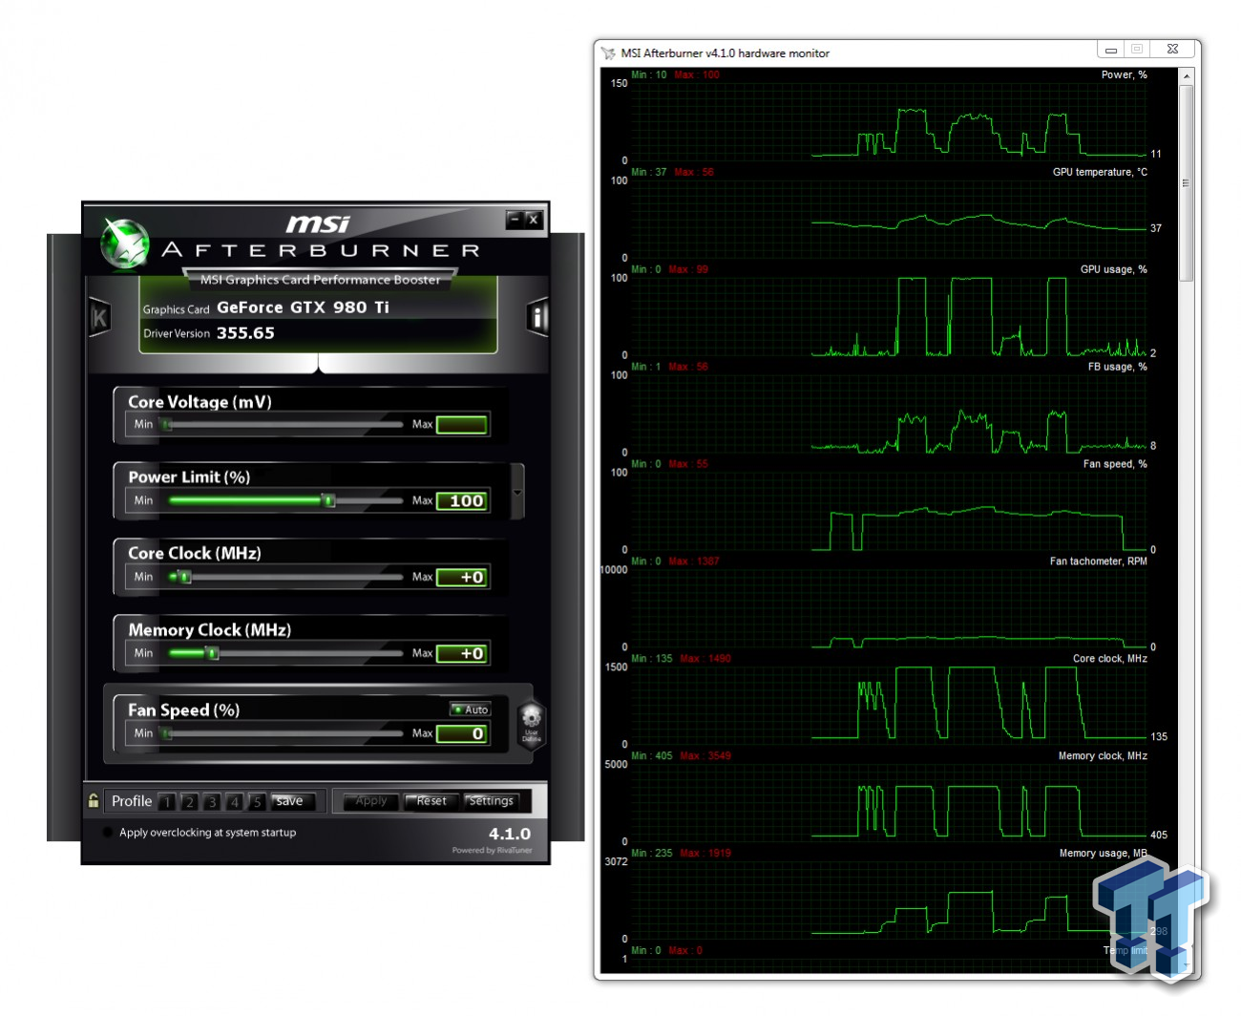Image resolution: width=1241 pixels, height=1016 pixels.
Task: Close the Afterburner skin window
Action: tap(534, 220)
